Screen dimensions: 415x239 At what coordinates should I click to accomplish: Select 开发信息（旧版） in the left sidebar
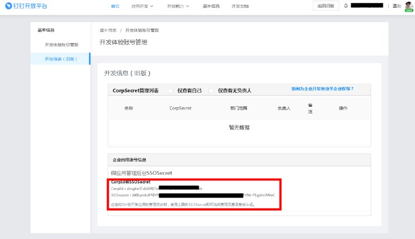coord(61,59)
